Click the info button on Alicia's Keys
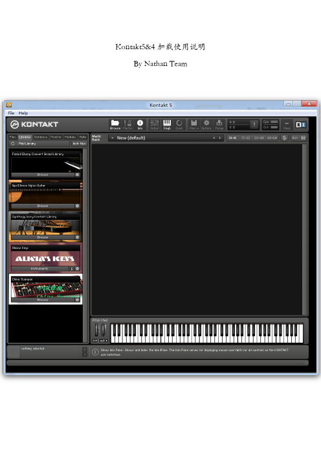Screen dimensions: 321x454 (x=72, y=268)
